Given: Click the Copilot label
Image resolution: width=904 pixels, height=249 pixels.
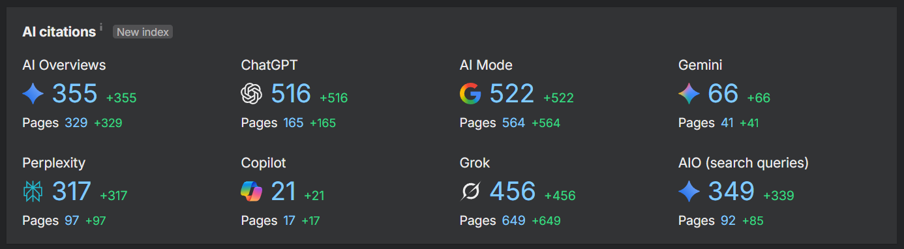Looking at the screenshot, I should click(264, 163).
